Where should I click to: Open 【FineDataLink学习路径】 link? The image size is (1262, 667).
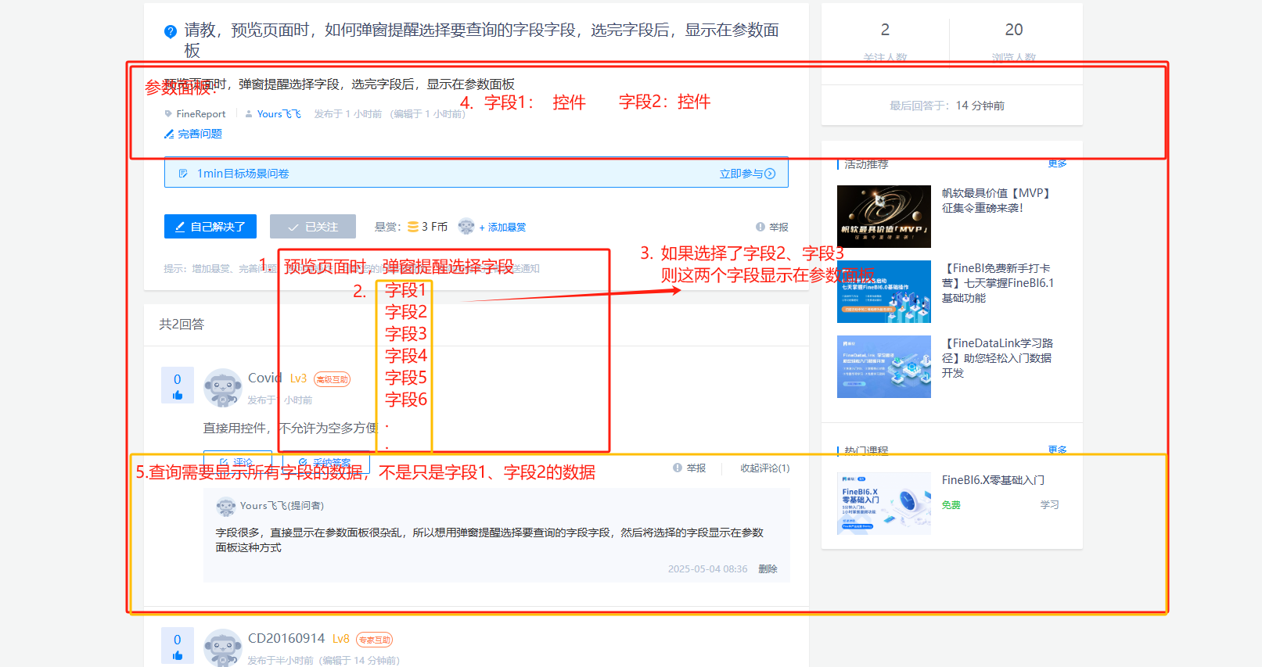(998, 358)
